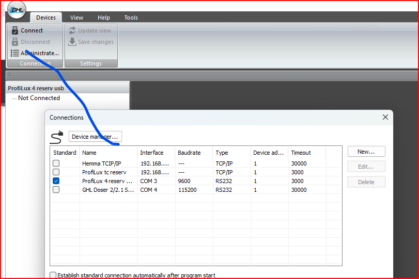Select the Not Connected tree item

[x=39, y=98]
